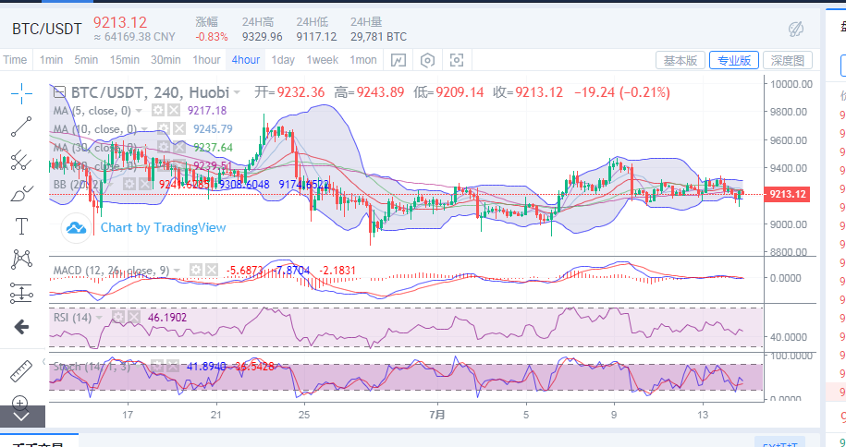The height and width of the screenshot is (447, 846).
Task: Collapse the BTC/USDT legend box
Action: tap(59, 92)
